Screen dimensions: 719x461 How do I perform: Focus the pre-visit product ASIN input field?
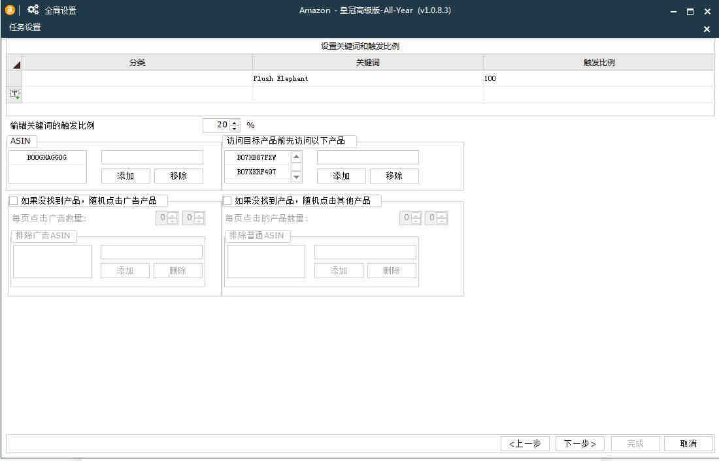point(368,157)
